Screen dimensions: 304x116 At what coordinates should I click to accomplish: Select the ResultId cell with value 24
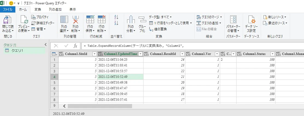[x=164, y=60]
